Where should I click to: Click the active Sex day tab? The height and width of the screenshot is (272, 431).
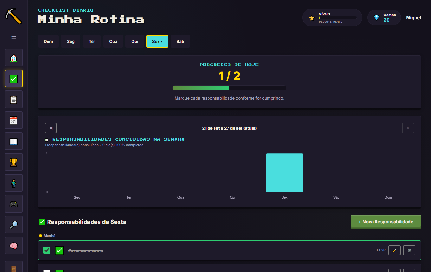[157, 41]
